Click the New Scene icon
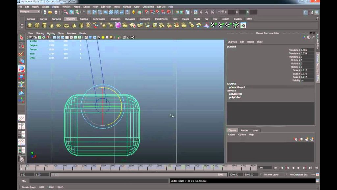The image size is (337, 190). tap(45, 12)
